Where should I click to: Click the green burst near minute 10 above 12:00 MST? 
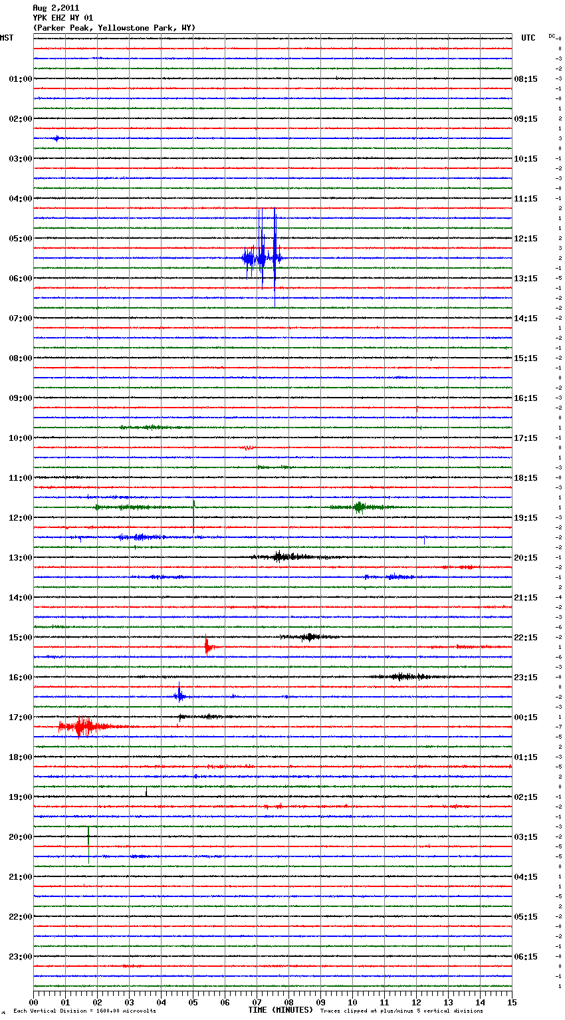click(x=359, y=507)
